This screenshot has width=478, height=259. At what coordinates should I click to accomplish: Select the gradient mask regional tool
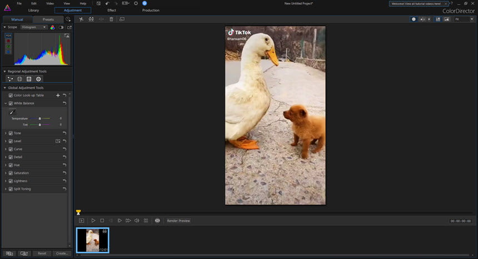tap(29, 79)
